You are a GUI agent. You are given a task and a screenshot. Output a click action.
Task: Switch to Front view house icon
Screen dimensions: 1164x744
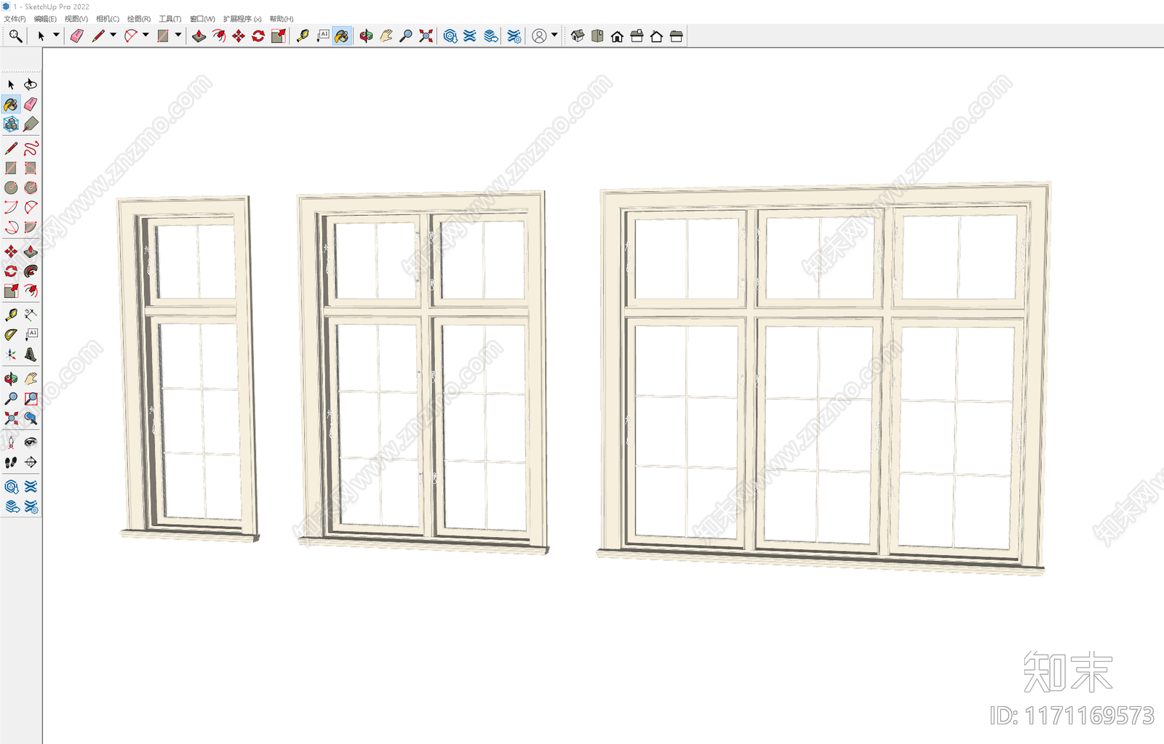point(617,36)
